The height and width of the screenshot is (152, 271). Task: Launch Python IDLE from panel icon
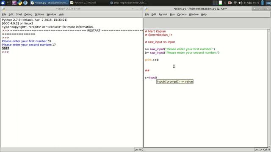(x=20, y=3)
